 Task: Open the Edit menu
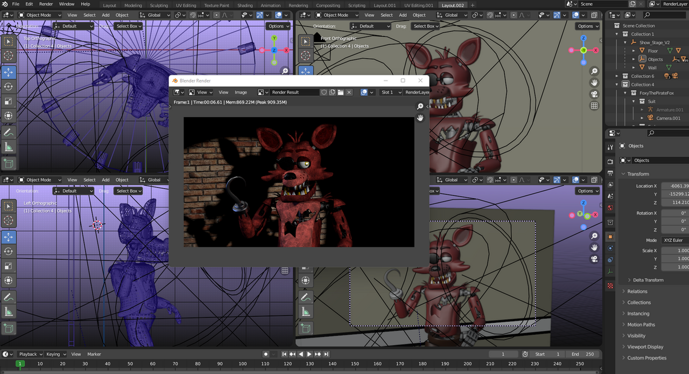tap(30, 4)
